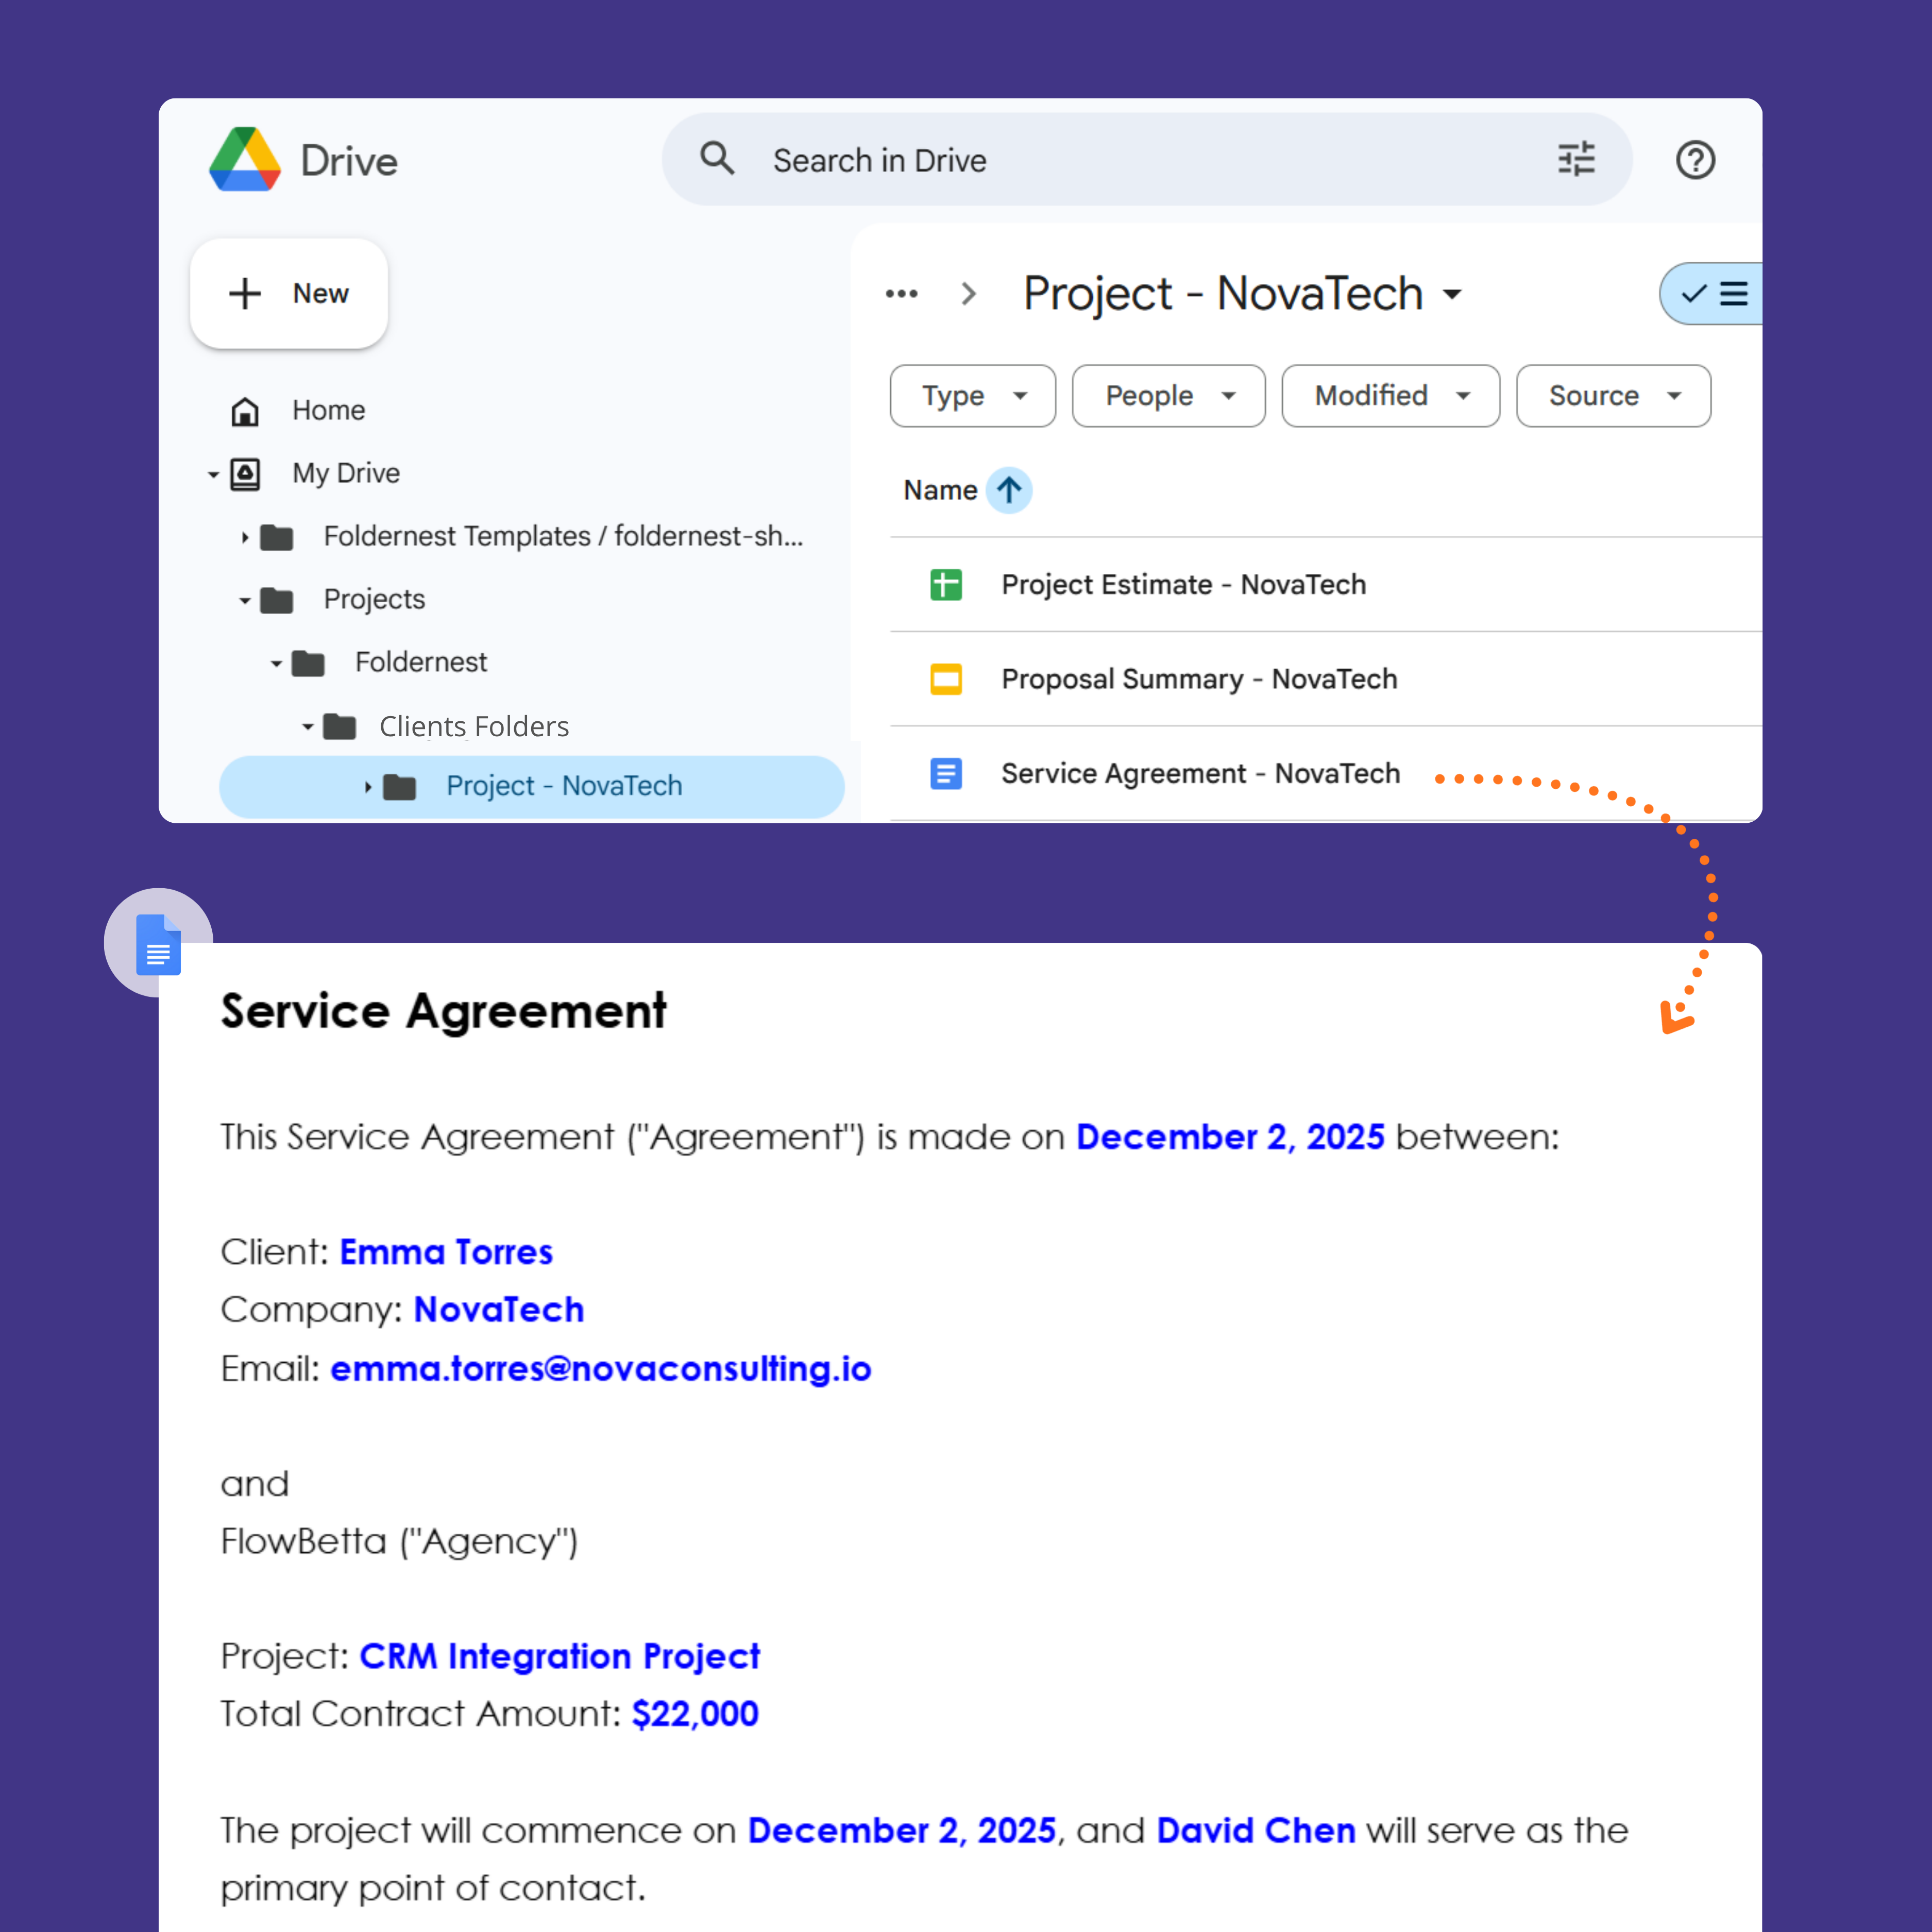
Task: Open the Help question mark icon
Action: pos(1695,160)
